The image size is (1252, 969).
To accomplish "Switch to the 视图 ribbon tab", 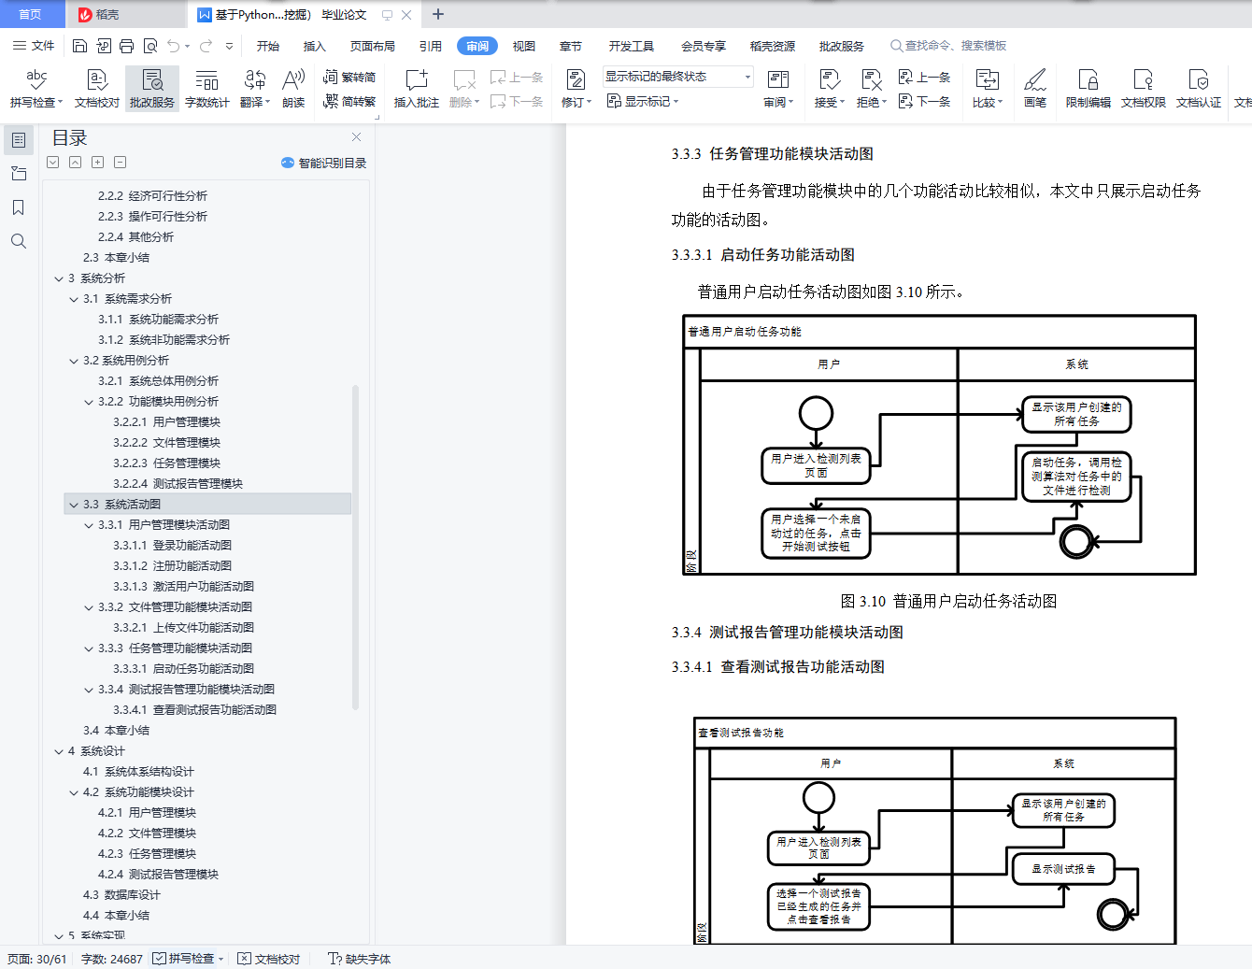I will (524, 46).
